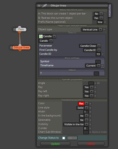Tick checkbox beside Prefix/Name field
118x149 pixels.
[x=105, y=22]
